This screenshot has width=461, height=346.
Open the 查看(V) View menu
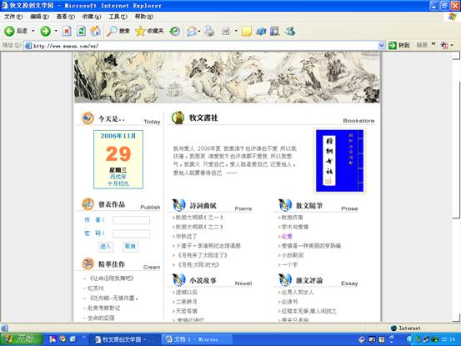(x=66, y=17)
